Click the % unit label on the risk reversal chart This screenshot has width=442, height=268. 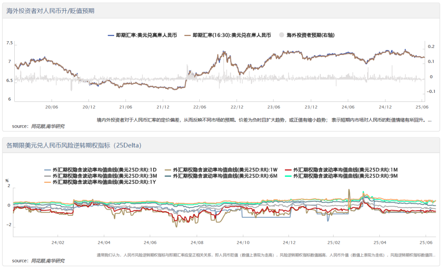click(7, 180)
